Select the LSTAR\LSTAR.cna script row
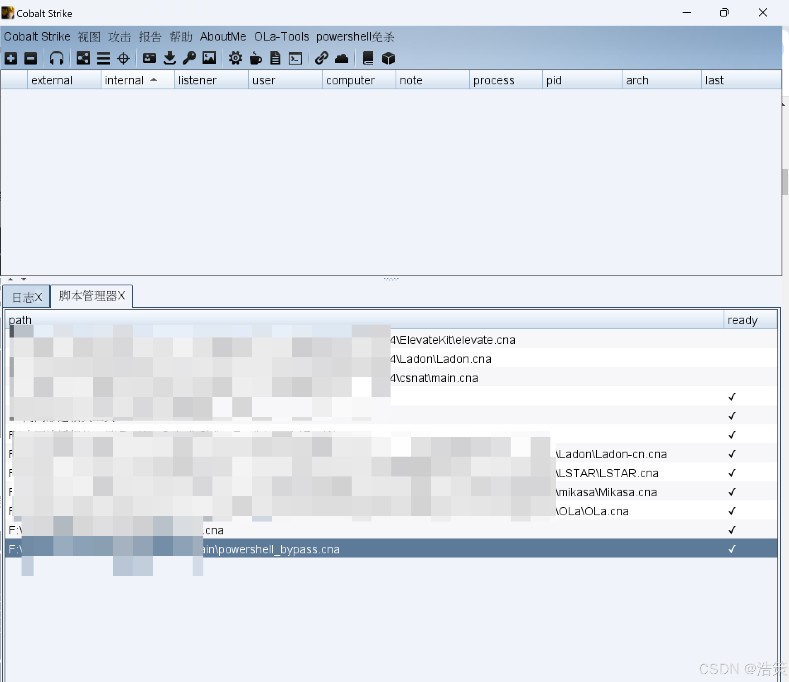 click(391, 473)
